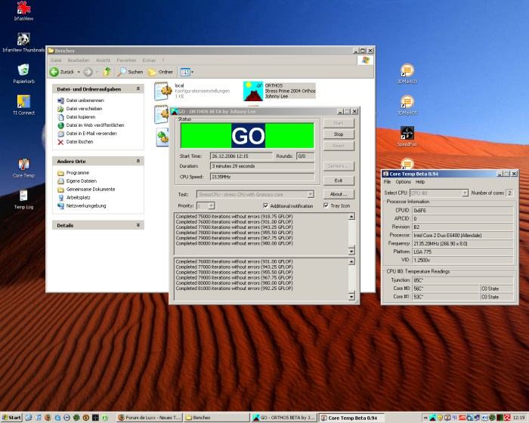Screen dimensions: 529x423
Task: Select the 3DMark03 desktop shortcut
Action: click(407, 73)
